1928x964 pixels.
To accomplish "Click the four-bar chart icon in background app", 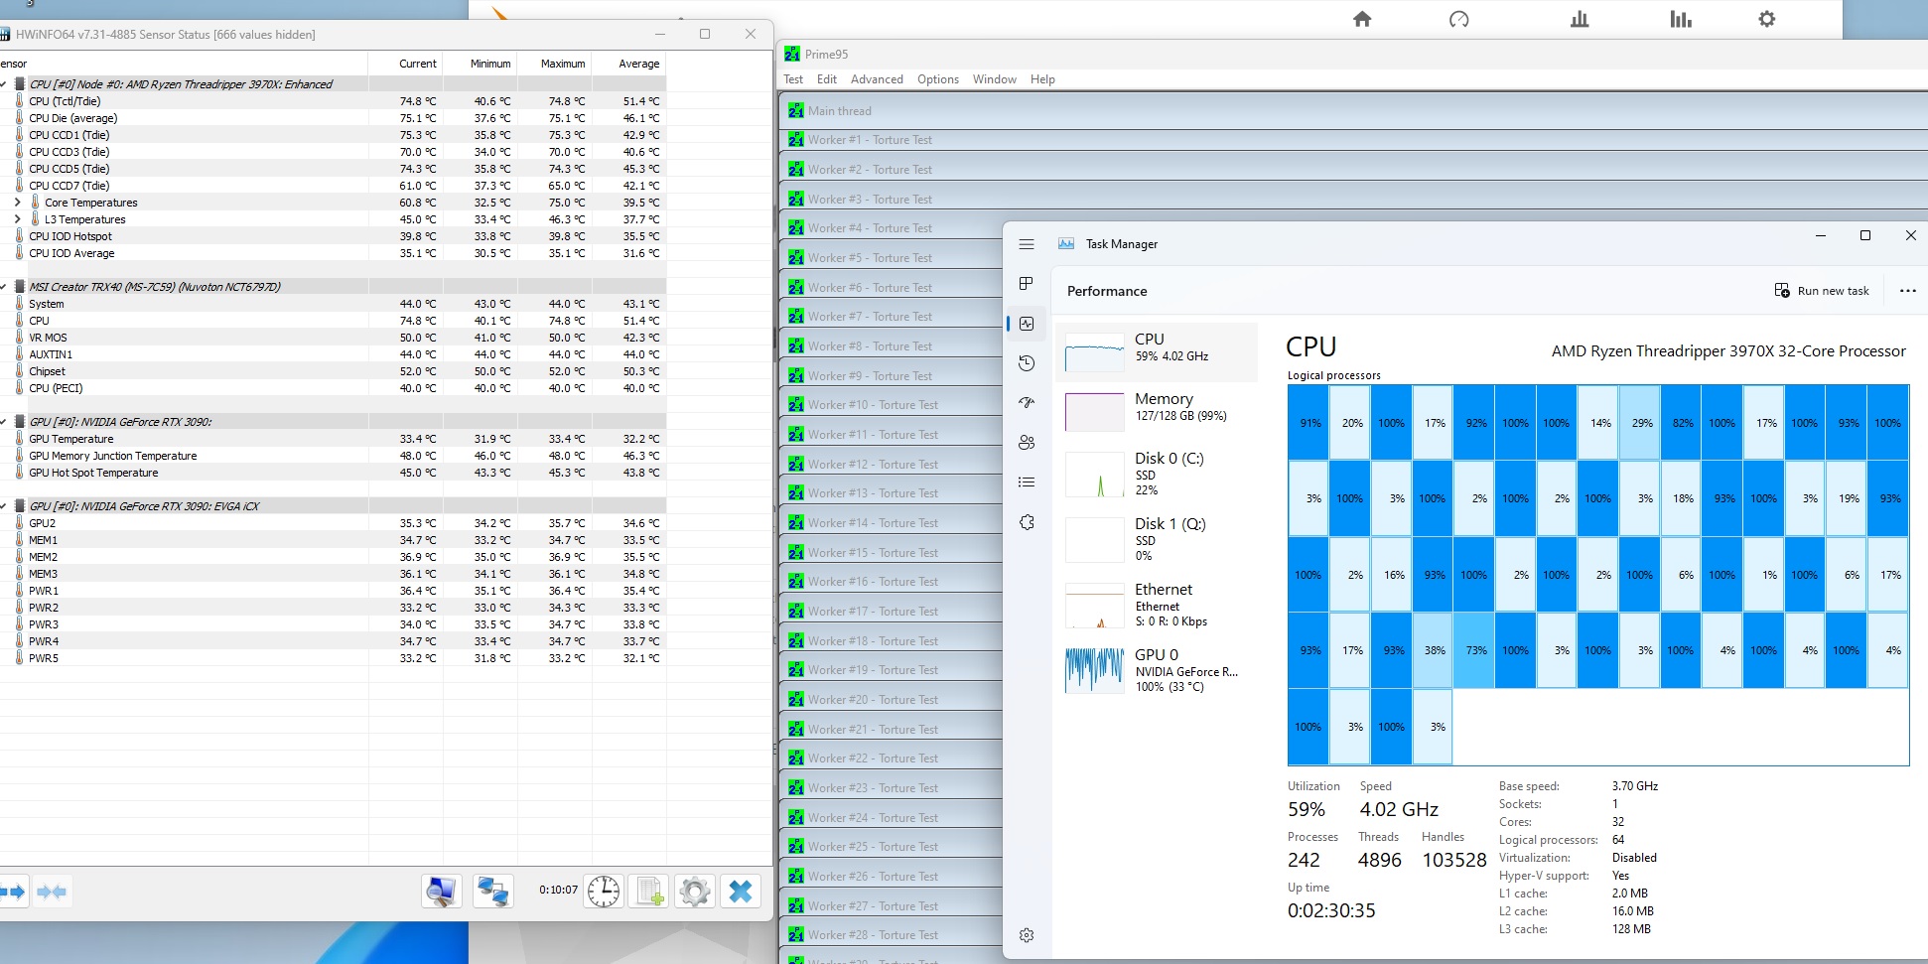I will point(1681,19).
